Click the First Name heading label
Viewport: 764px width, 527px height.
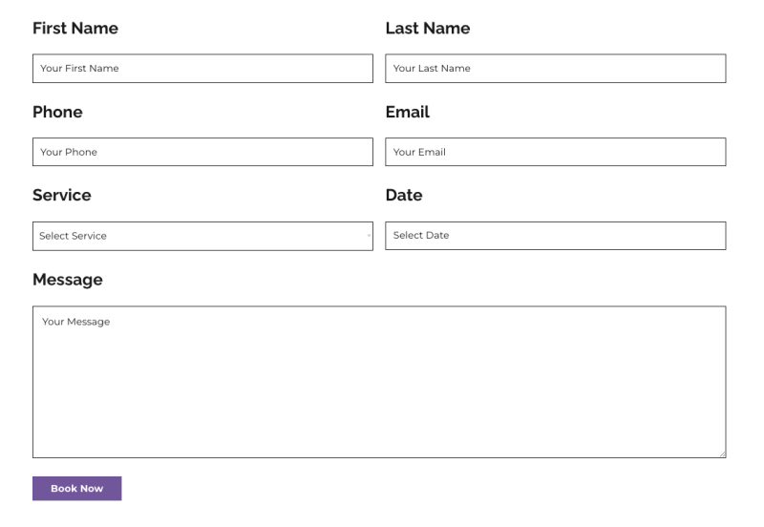(x=75, y=29)
